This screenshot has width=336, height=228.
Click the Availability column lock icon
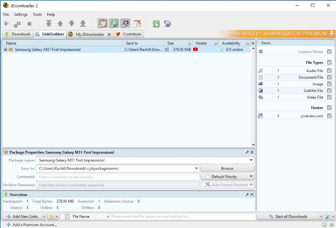(247, 43)
